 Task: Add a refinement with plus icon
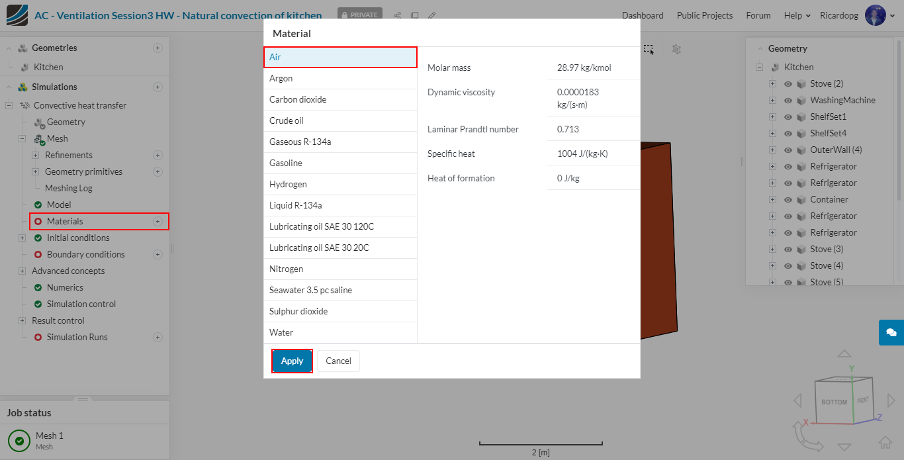pyautogui.click(x=158, y=155)
